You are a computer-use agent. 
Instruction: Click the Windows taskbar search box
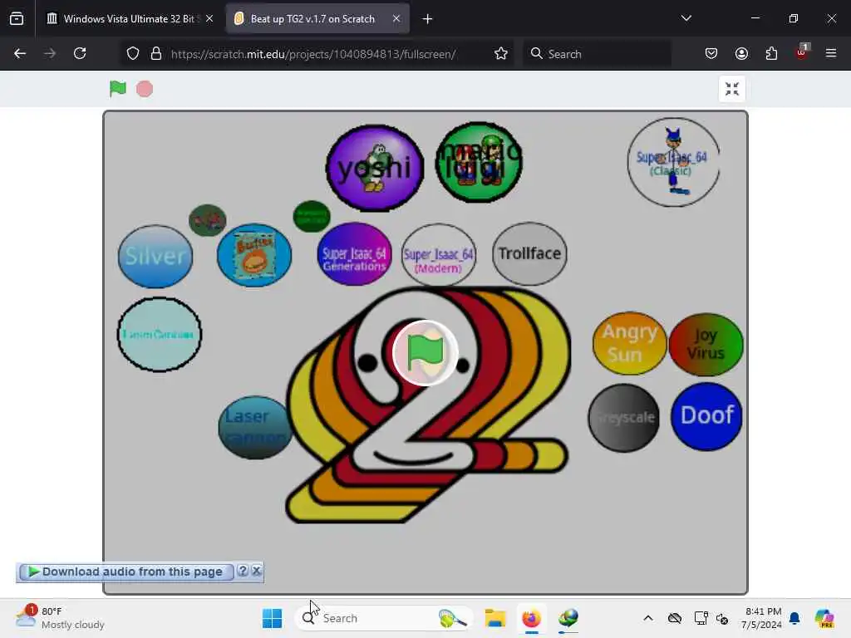383,618
